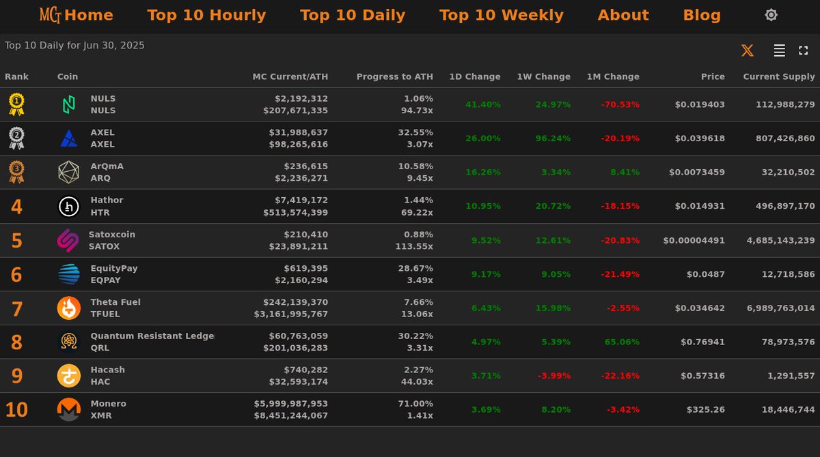Image resolution: width=820 pixels, height=457 pixels.
Task: Click Hacash 1W change -3.99%
Action: (x=555, y=376)
